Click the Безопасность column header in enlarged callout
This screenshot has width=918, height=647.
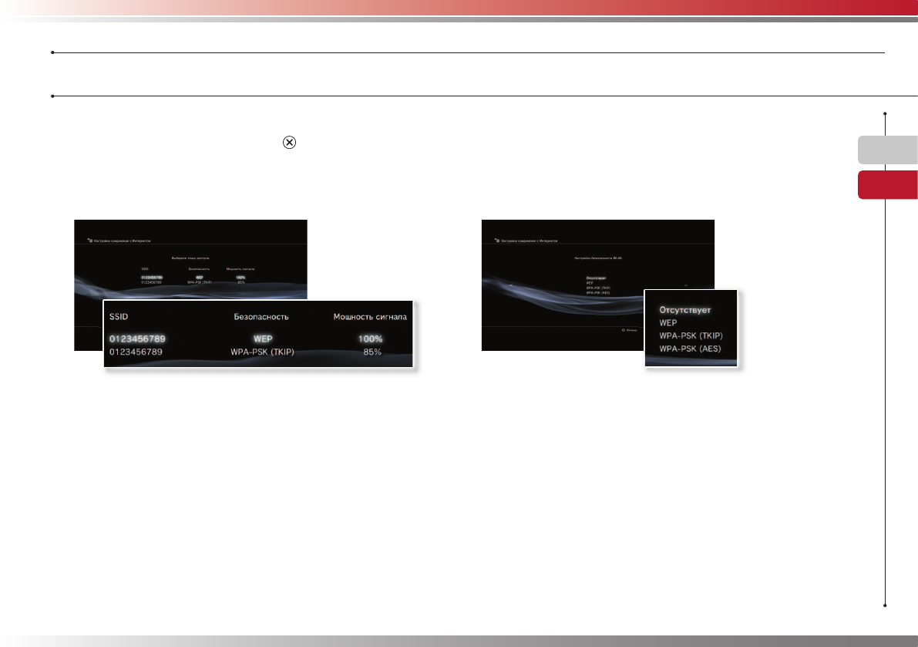262,316
